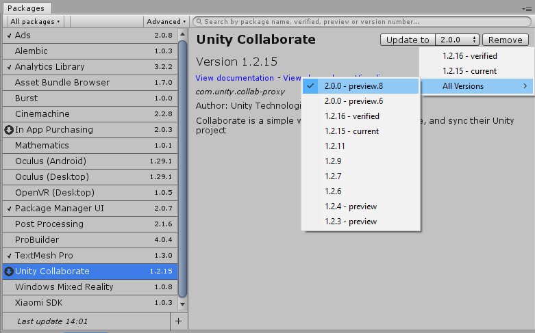The image size is (535, 333).
Task: Click scroll down arrow in package list
Action: 182,303
